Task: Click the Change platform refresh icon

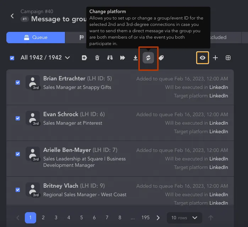Action: click(148, 58)
